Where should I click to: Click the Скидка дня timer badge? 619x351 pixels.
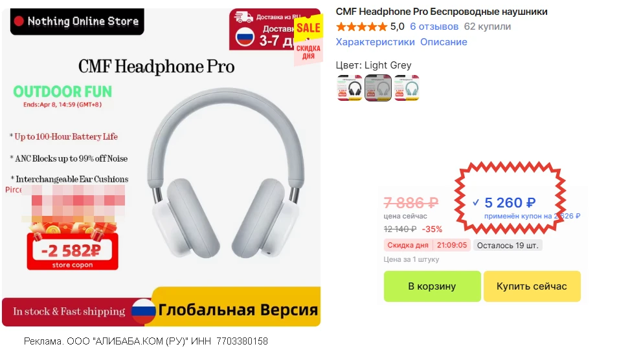pos(427,245)
